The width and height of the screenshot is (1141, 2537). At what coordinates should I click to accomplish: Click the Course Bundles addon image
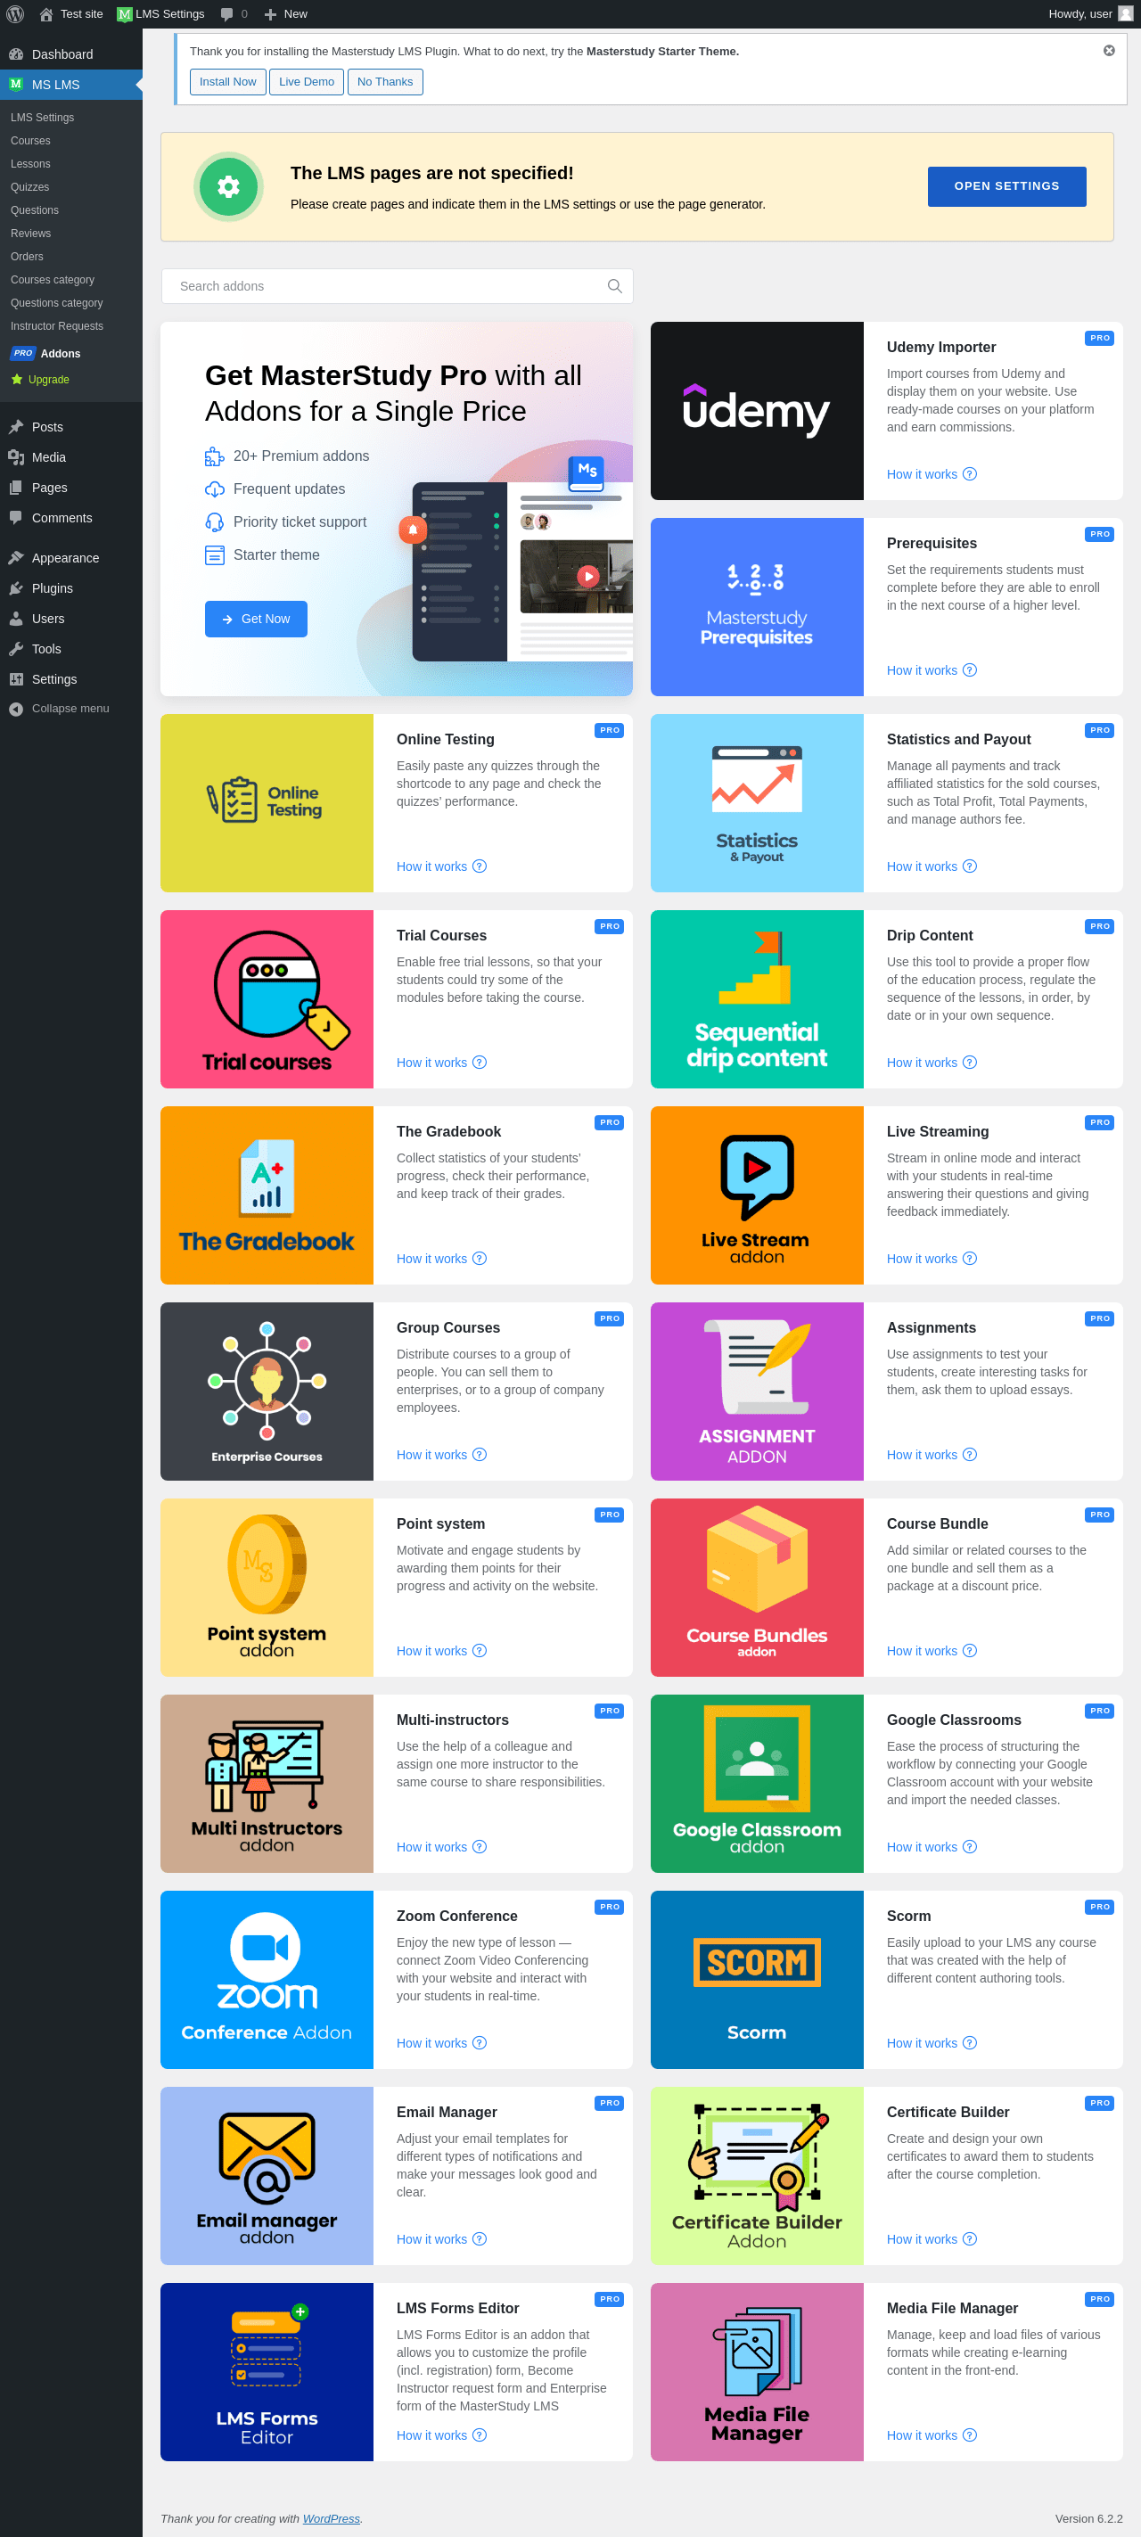click(756, 1587)
